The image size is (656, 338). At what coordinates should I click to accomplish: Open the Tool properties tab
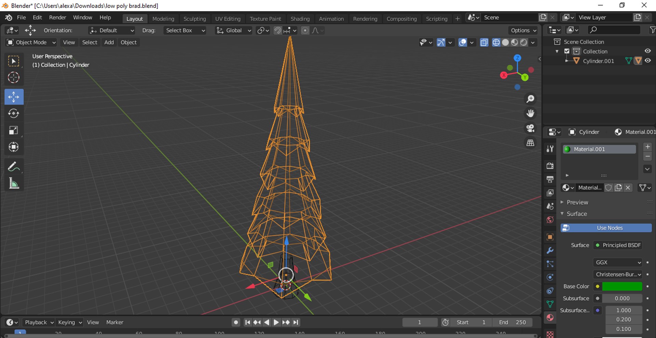[550, 149]
